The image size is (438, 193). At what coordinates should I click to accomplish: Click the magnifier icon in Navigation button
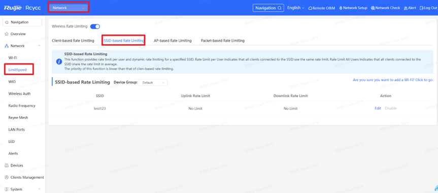(280, 8)
